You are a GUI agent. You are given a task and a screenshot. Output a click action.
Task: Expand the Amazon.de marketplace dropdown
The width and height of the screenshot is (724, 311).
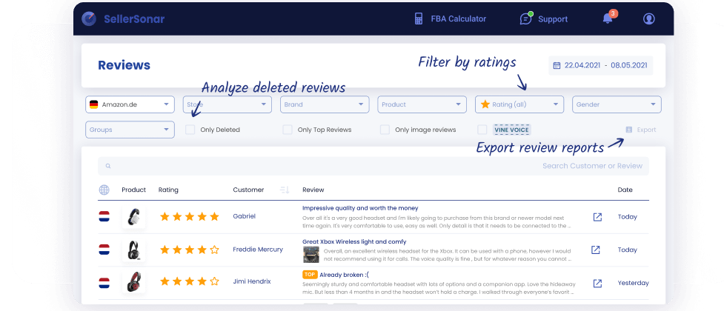130,104
